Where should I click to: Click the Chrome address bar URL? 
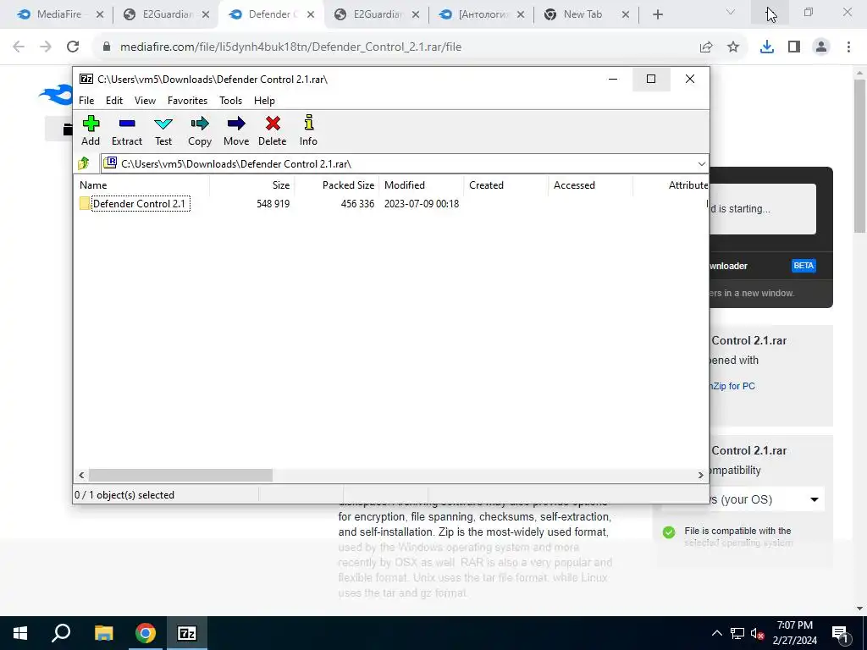[x=291, y=47]
